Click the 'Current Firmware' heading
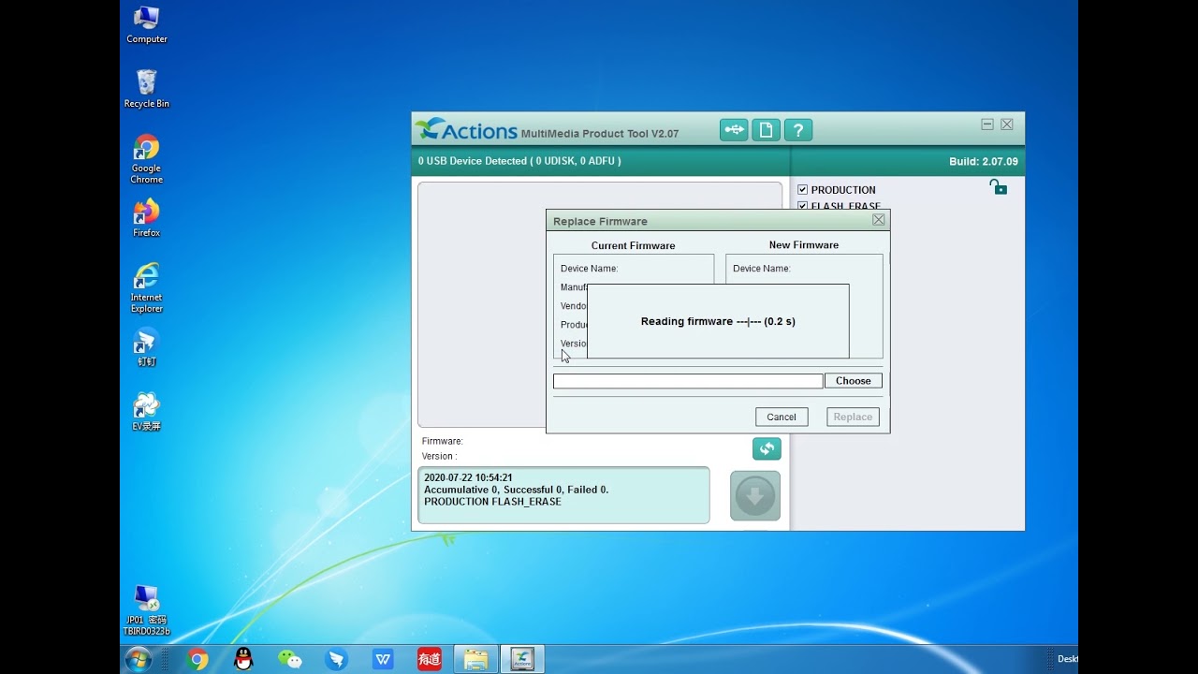The image size is (1198, 674). (633, 245)
